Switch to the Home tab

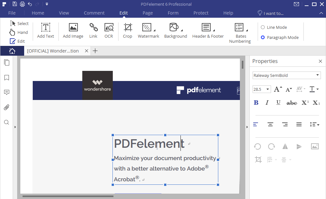38,13
